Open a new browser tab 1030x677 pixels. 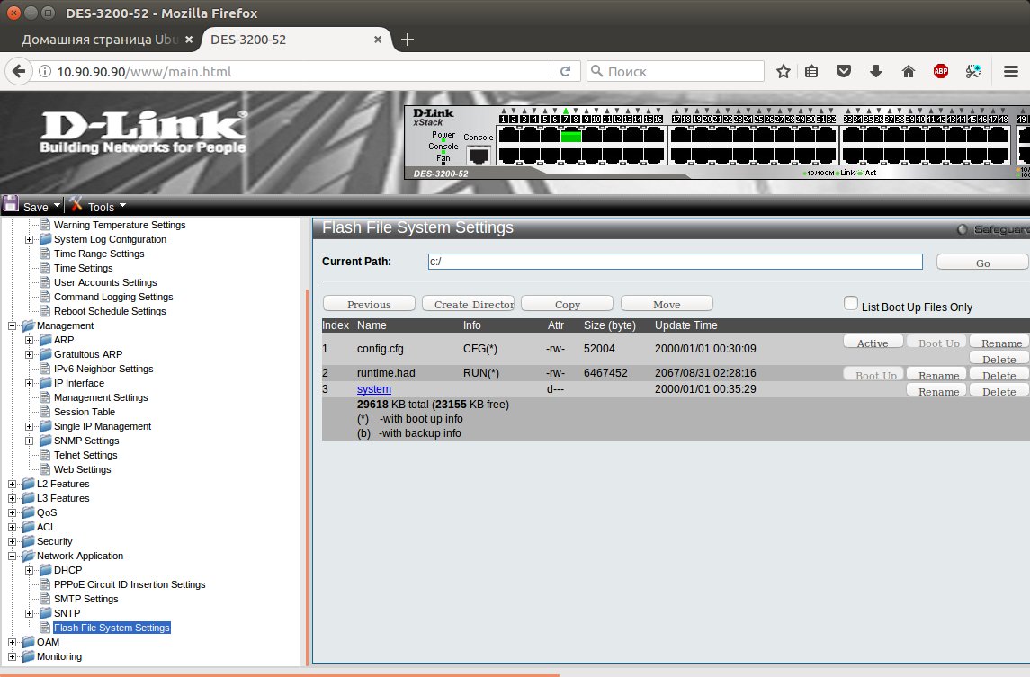[x=407, y=40]
